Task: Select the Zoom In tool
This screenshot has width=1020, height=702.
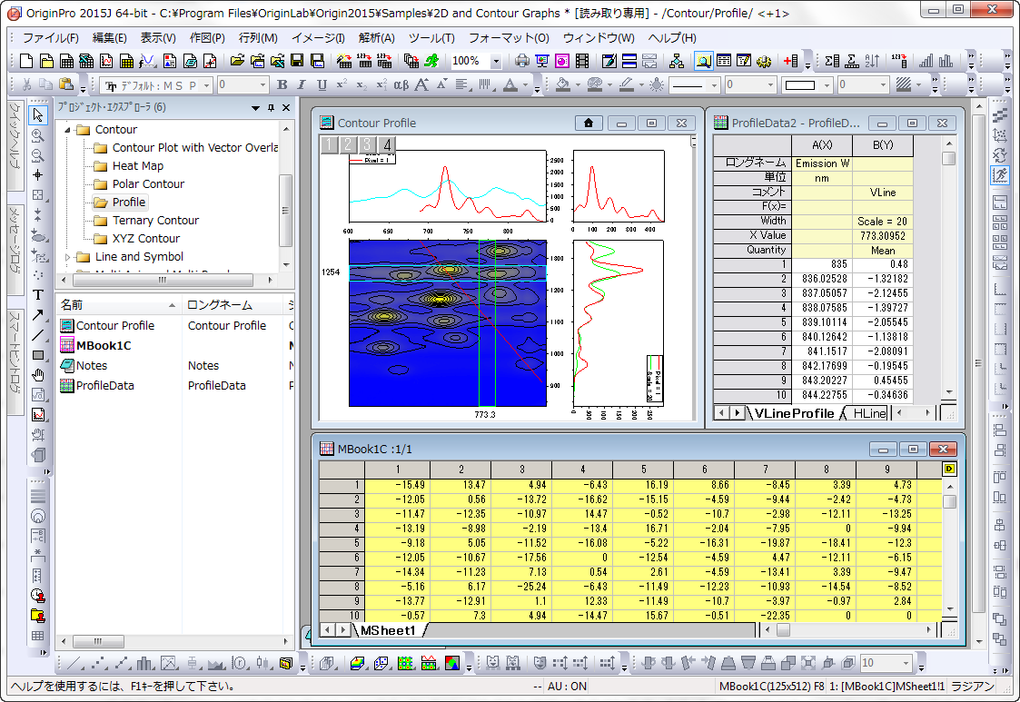Action: pos(38,135)
